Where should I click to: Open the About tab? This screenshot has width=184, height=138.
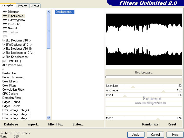tap(35, 6)
